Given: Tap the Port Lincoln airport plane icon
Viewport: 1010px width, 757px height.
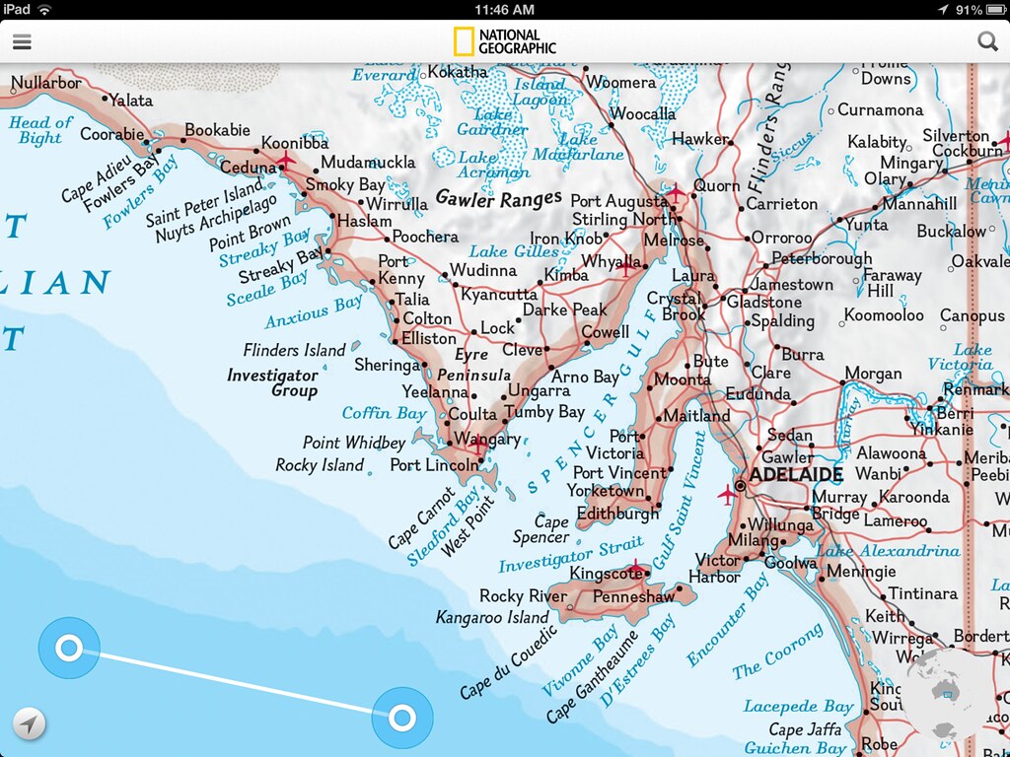Looking at the screenshot, I should pyautogui.click(x=478, y=444).
